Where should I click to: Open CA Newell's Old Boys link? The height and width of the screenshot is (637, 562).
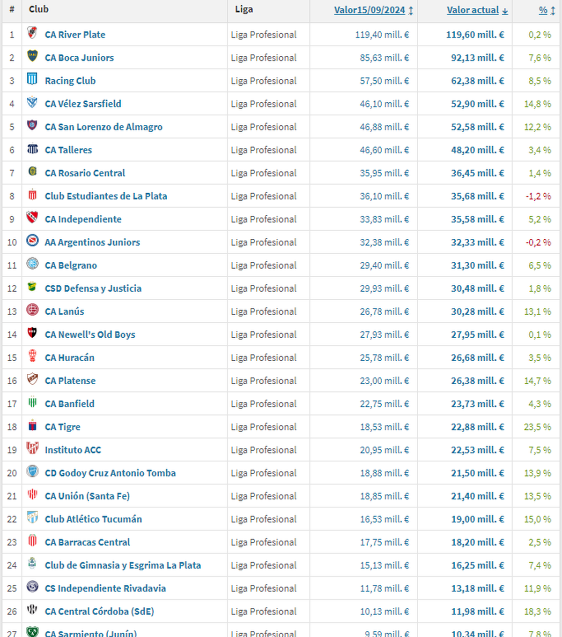(x=90, y=334)
